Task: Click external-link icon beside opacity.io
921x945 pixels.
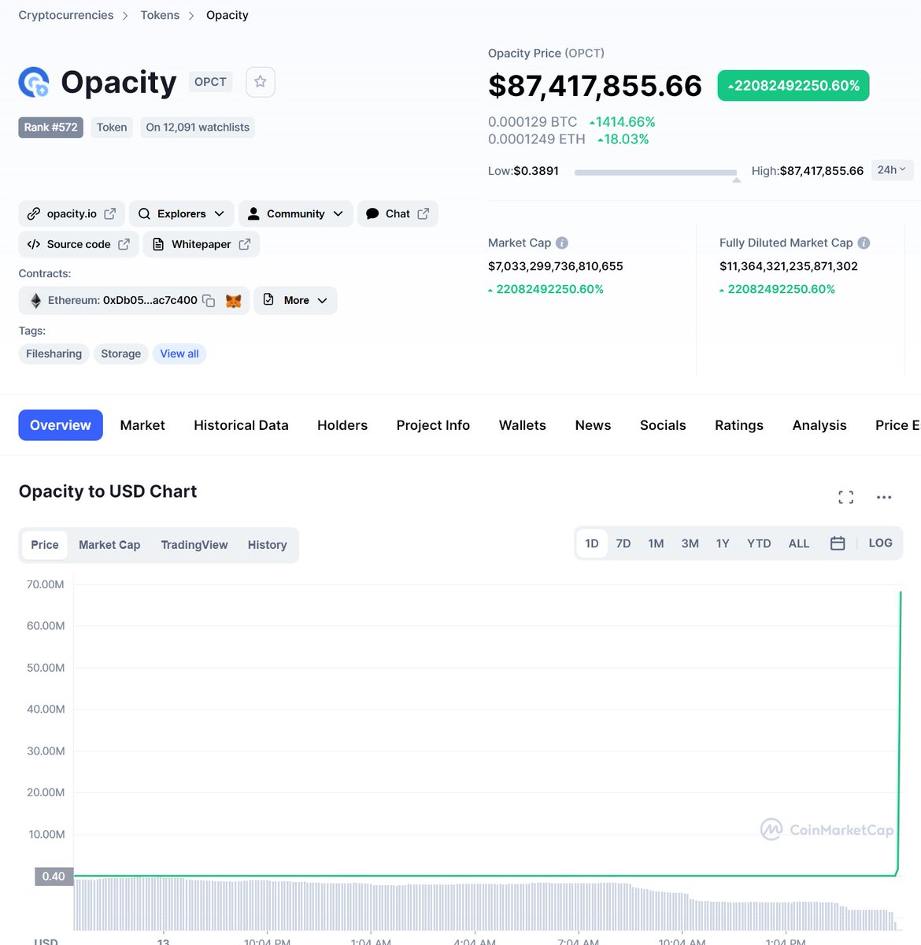Action: (110, 213)
